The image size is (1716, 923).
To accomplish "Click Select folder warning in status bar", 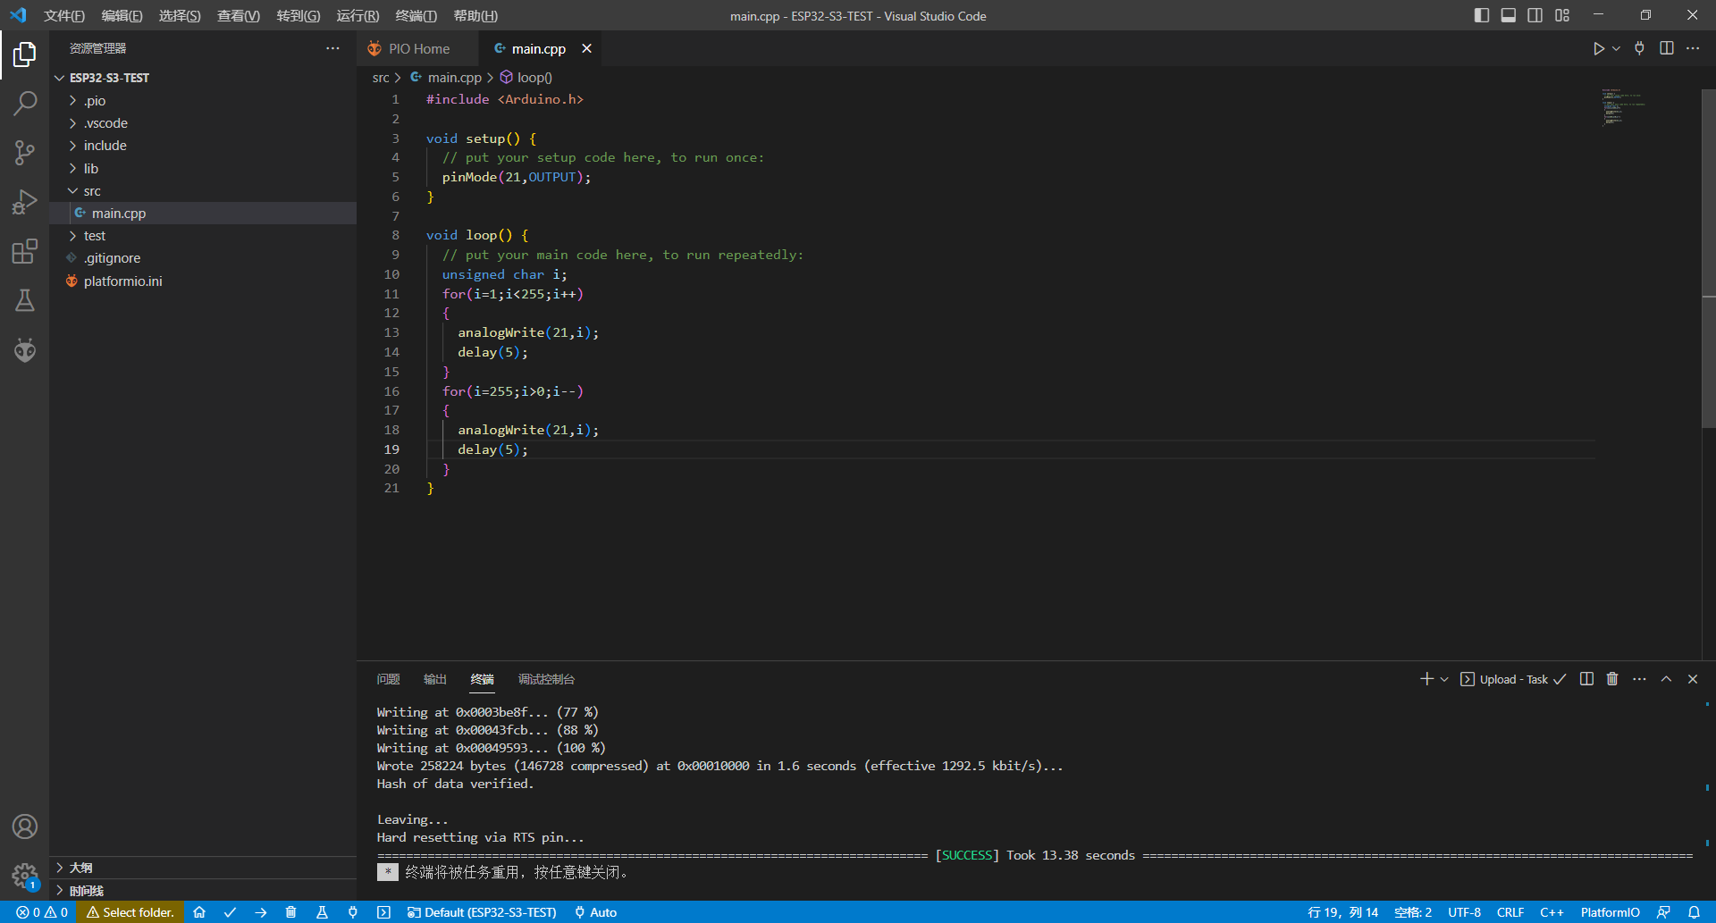I will point(130,912).
